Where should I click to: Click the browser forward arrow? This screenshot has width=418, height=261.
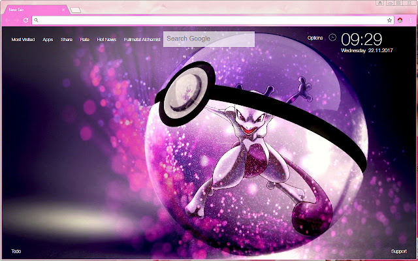click(x=16, y=20)
